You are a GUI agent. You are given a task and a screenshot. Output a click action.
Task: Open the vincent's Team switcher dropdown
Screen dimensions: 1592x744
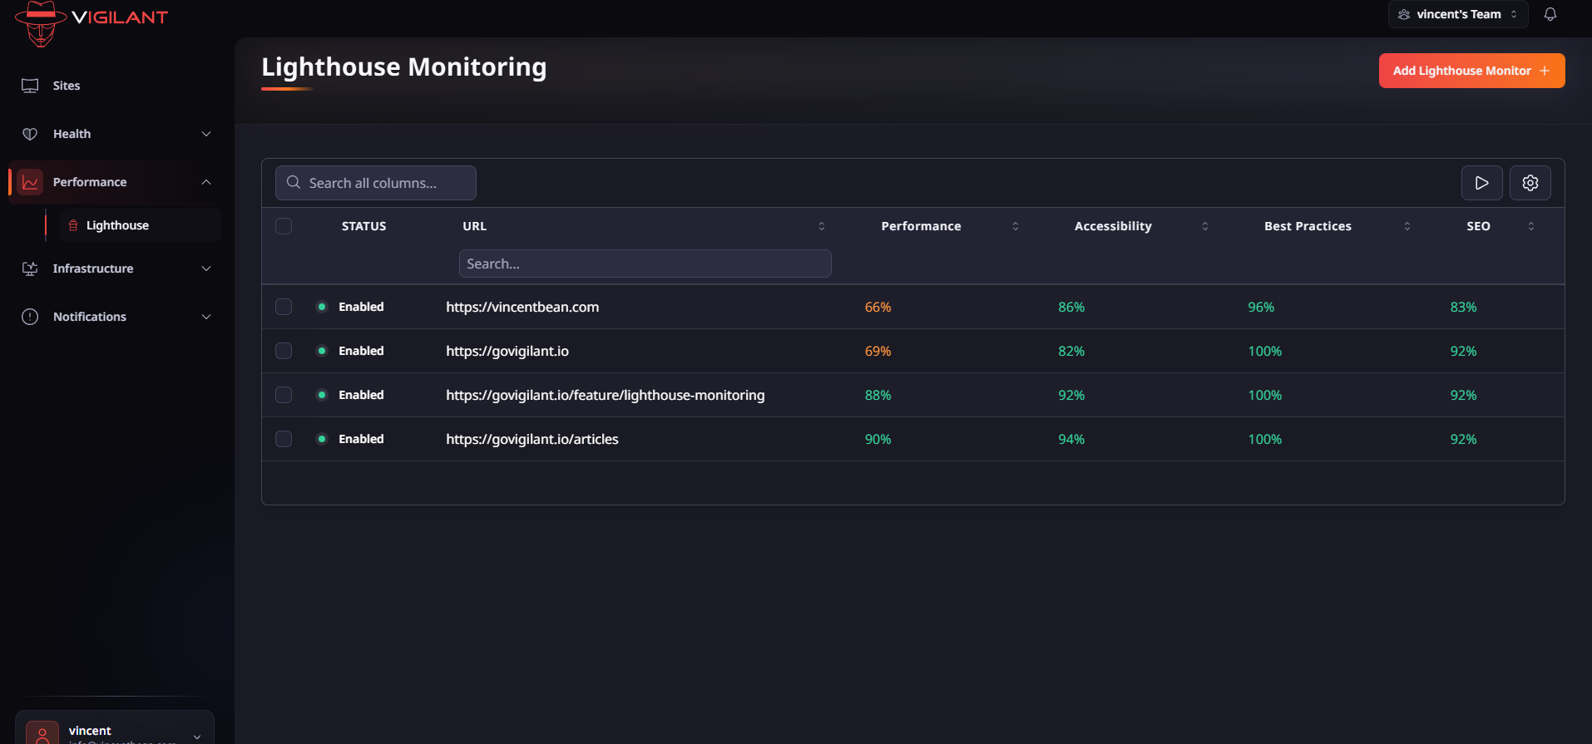pos(1457,14)
